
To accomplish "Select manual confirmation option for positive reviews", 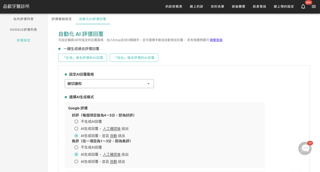I will coord(76,129).
